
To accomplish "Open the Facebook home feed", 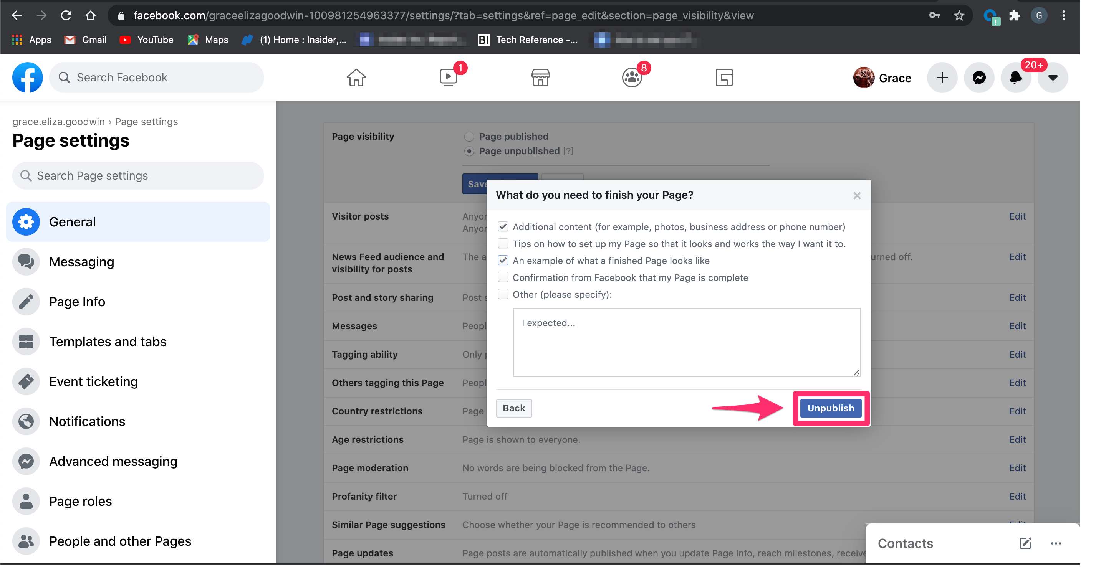I will click(x=356, y=78).
